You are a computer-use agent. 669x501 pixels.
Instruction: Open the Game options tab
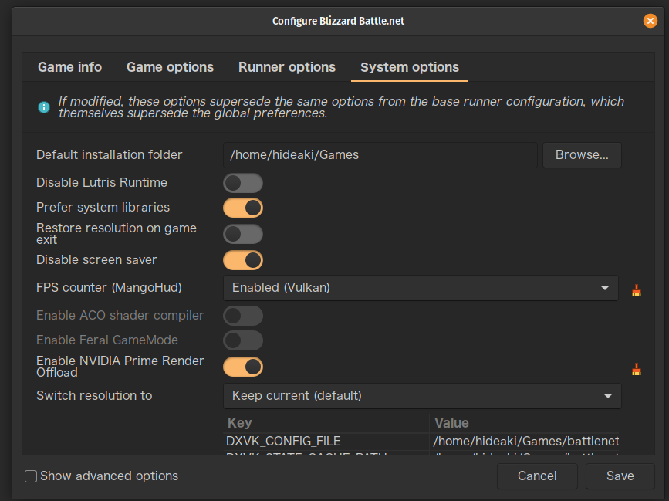coord(170,67)
